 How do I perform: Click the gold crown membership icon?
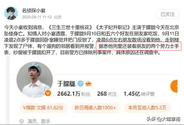(88, 84)
